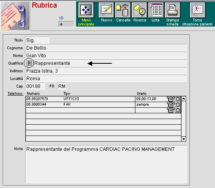The image size is (215, 188).
Task: Select the Note text area
Action: tap(106, 164)
